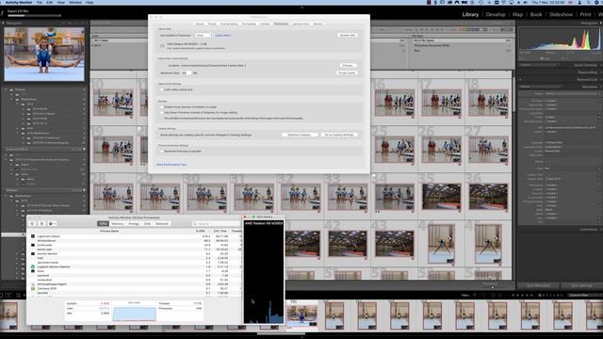Click the System Info button
Viewport: 603px width, 339px height.
click(x=348, y=35)
